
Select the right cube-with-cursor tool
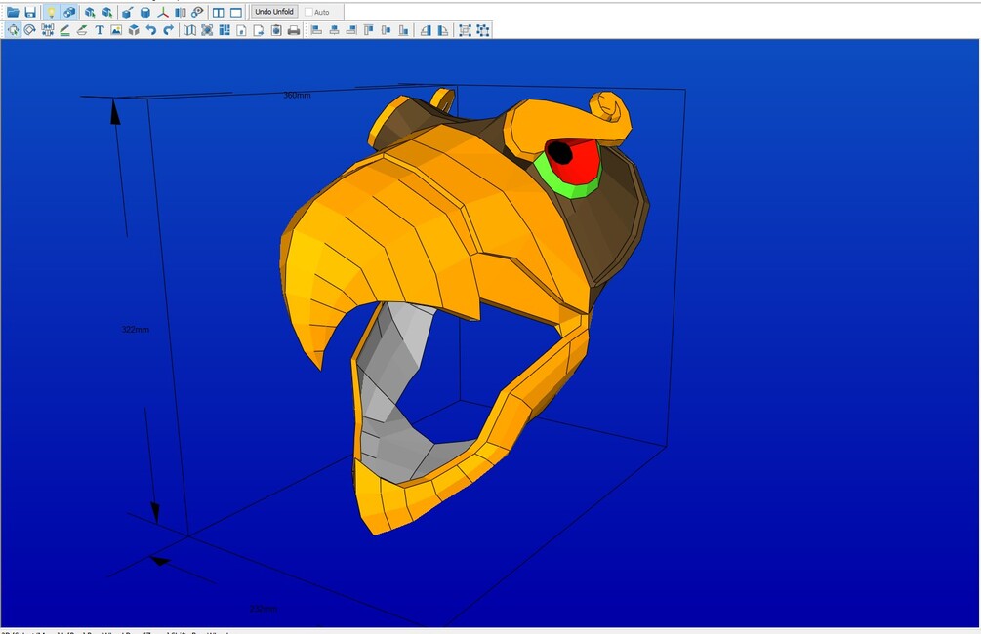107,12
